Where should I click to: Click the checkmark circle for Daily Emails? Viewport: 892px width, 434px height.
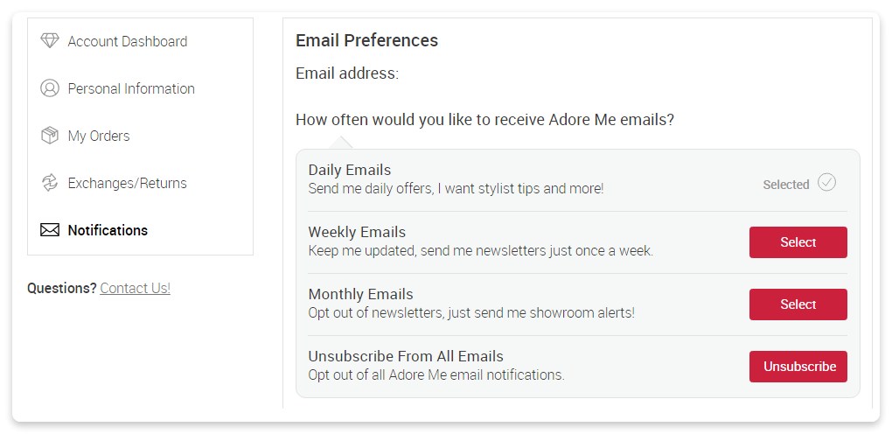pyautogui.click(x=826, y=183)
